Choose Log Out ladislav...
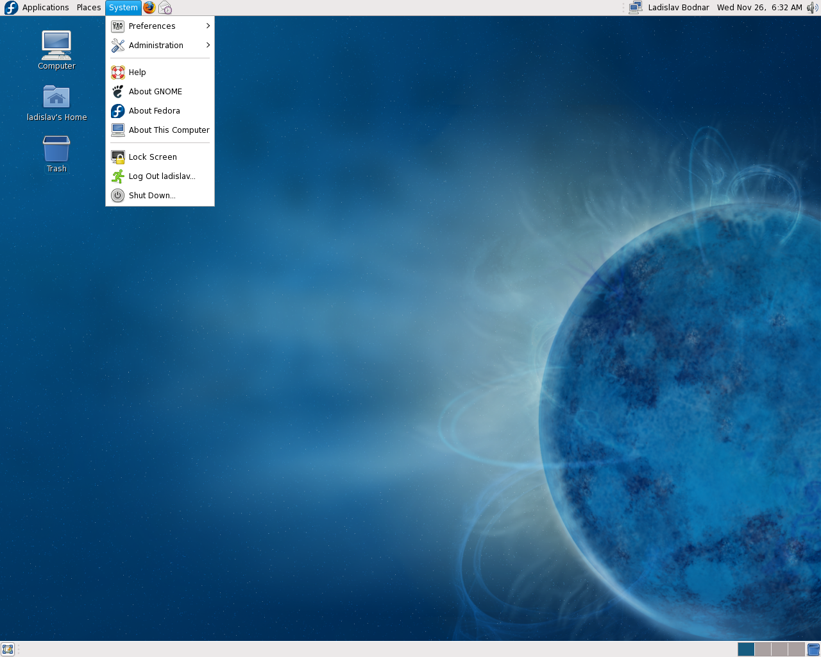Image resolution: width=821 pixels, height=657 pixels. (160, 176)
